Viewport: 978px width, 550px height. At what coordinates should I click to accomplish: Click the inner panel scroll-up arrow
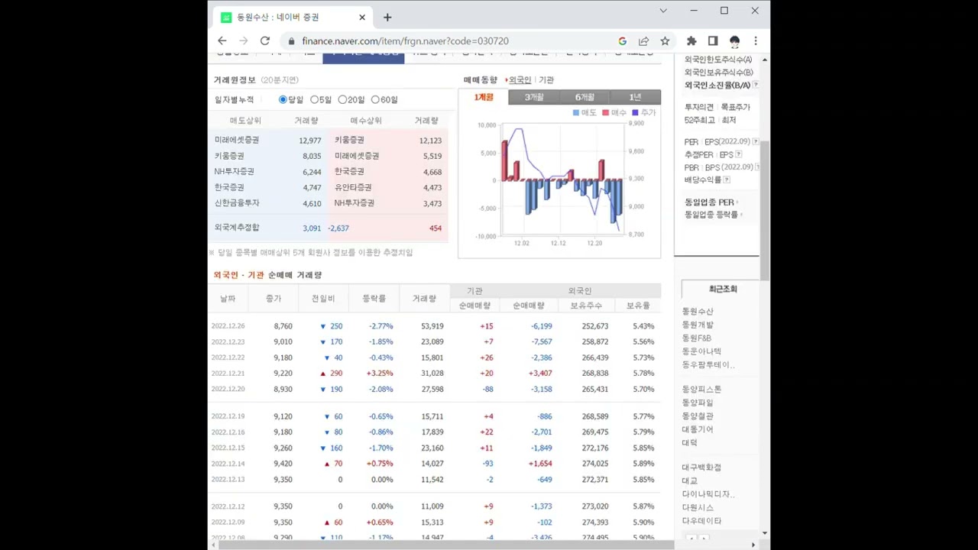tap(765, 60)
